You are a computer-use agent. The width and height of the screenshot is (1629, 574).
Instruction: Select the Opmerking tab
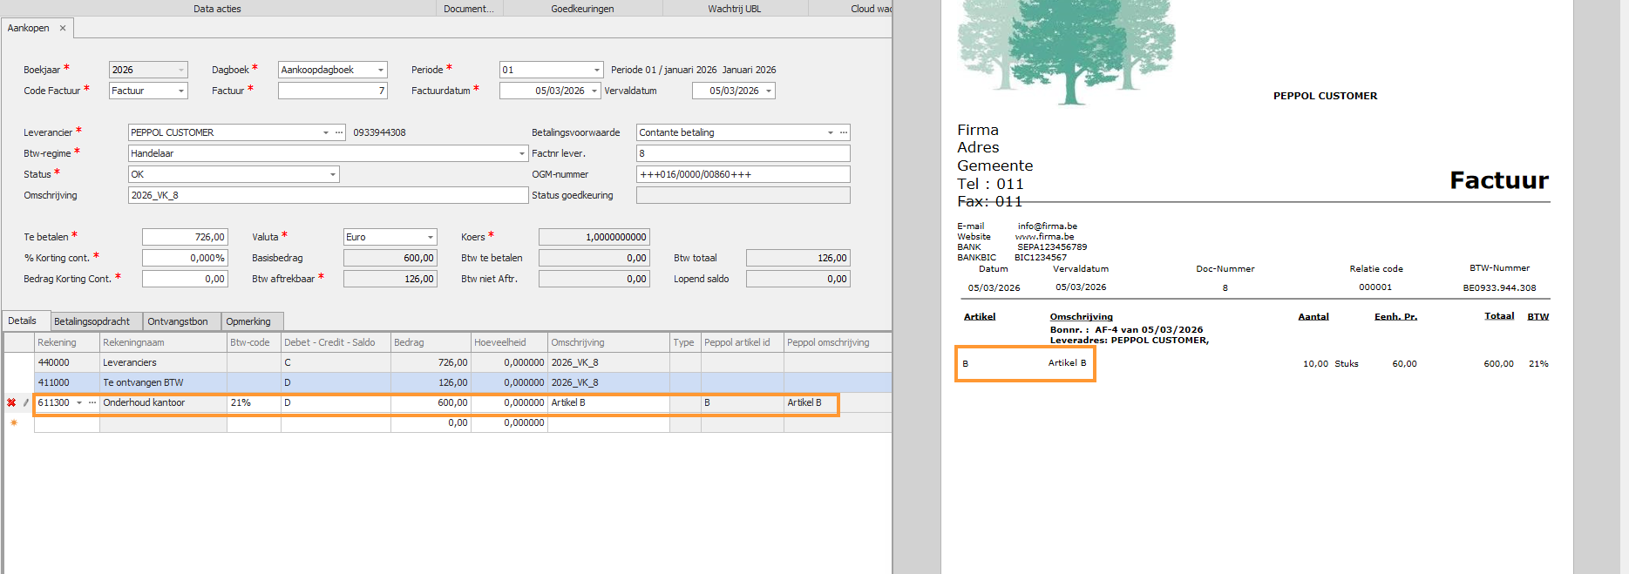[x=248, y=321]
